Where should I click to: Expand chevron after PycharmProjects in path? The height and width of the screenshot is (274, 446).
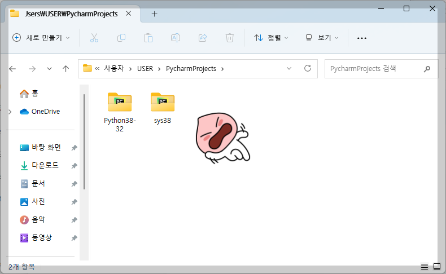pyautogui.click(x=222, y=69)
